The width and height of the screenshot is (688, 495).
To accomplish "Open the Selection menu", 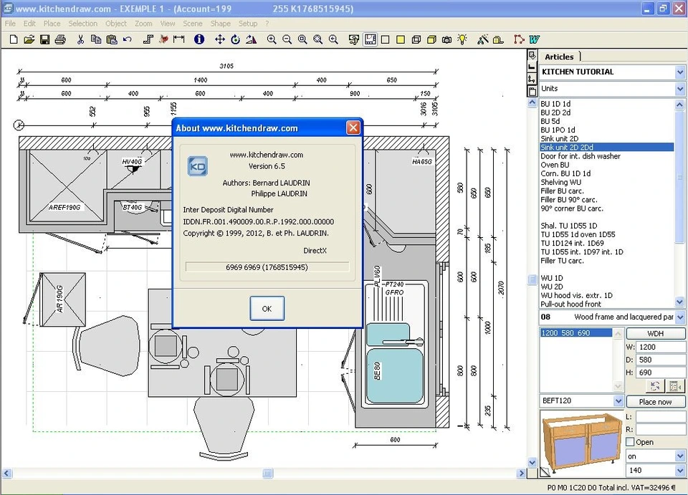I will click(83, 24).
